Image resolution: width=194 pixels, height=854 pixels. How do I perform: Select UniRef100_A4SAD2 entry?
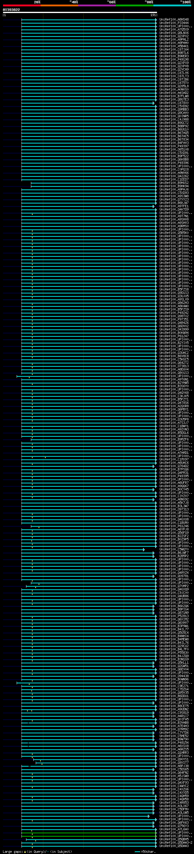174,93
